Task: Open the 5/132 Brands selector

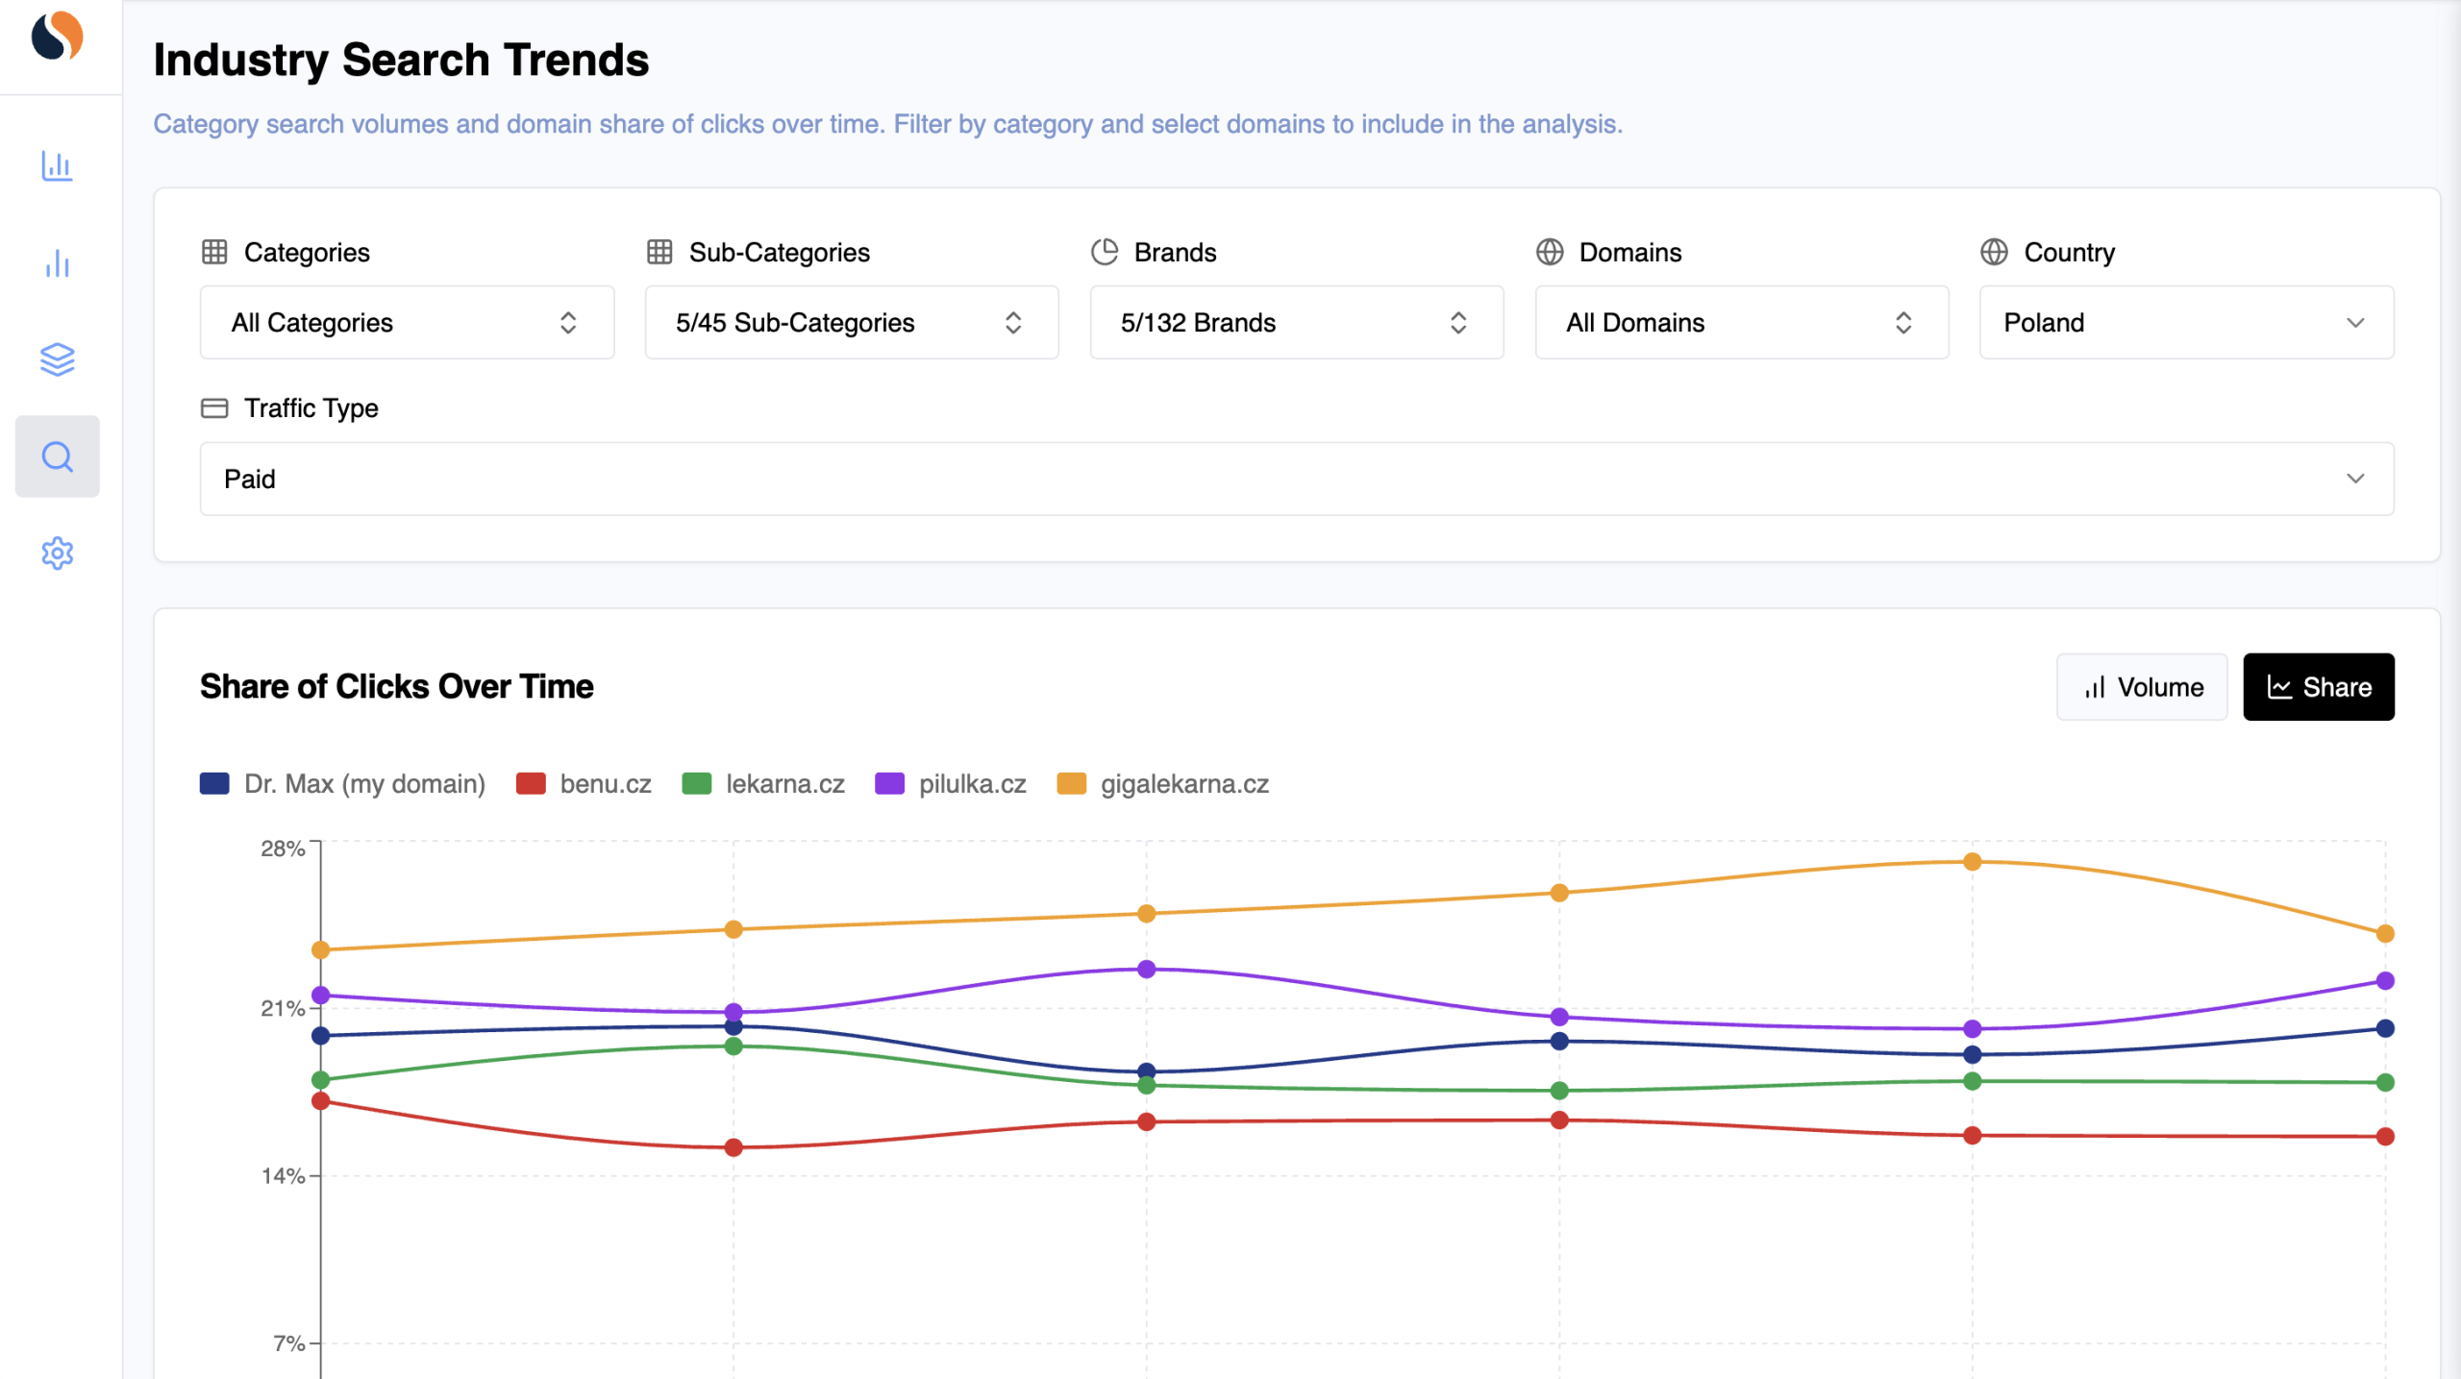Action: 1296,323
